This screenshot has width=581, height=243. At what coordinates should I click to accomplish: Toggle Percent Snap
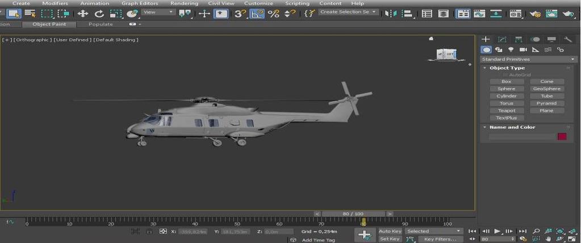click(273, 14)
